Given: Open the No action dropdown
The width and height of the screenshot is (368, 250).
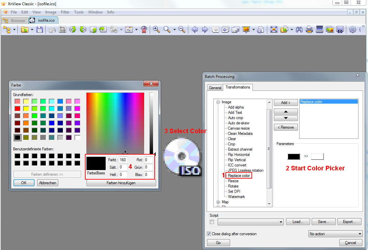Looking at the screenshot, I should 335,234.
